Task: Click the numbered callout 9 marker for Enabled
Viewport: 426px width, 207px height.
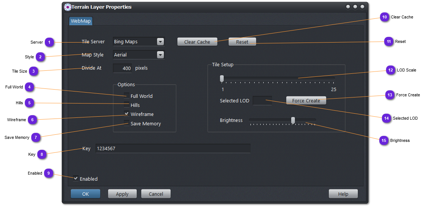Action: (48, 173)
